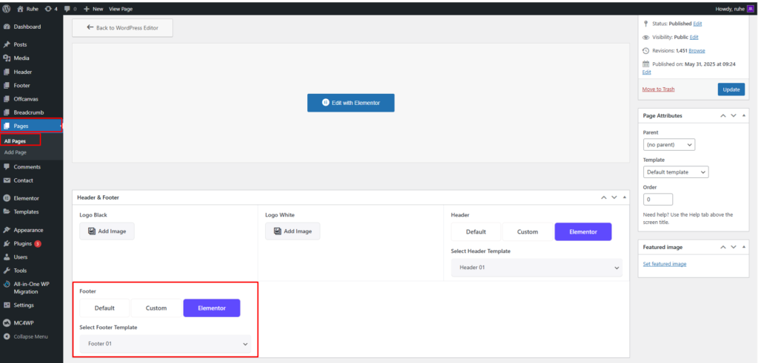Click the Update button
This screenshot has width=758, height=363.
tap(731, 89)
